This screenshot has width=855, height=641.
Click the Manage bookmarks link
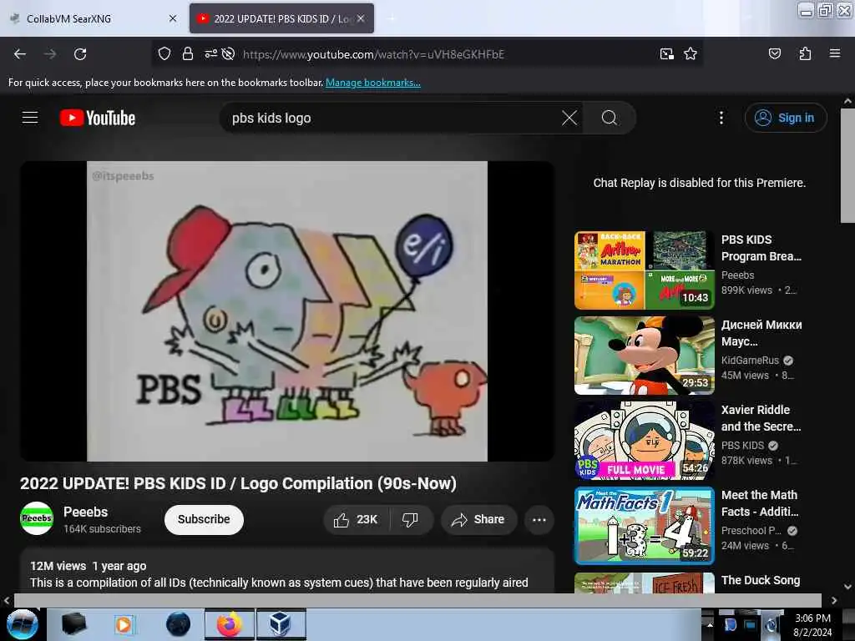point(373,83)
